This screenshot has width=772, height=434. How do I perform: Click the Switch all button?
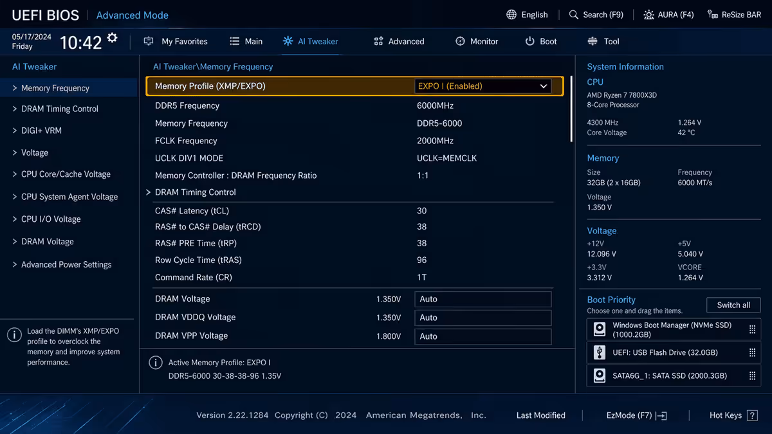pos(733,305)
